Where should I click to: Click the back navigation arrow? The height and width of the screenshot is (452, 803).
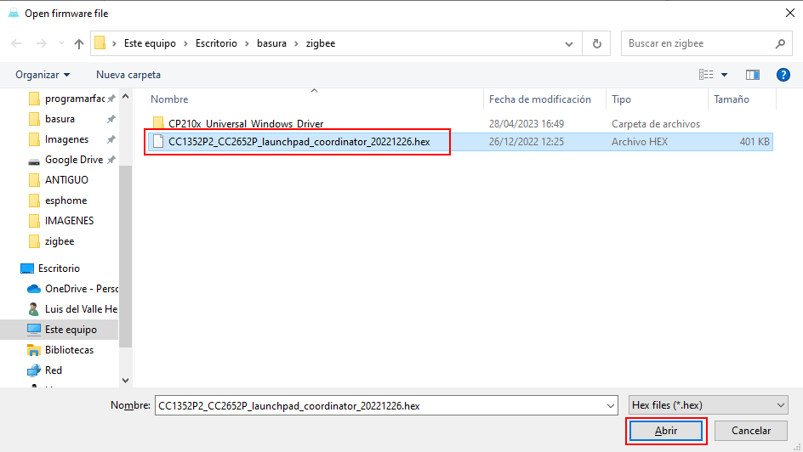[16, 44]
